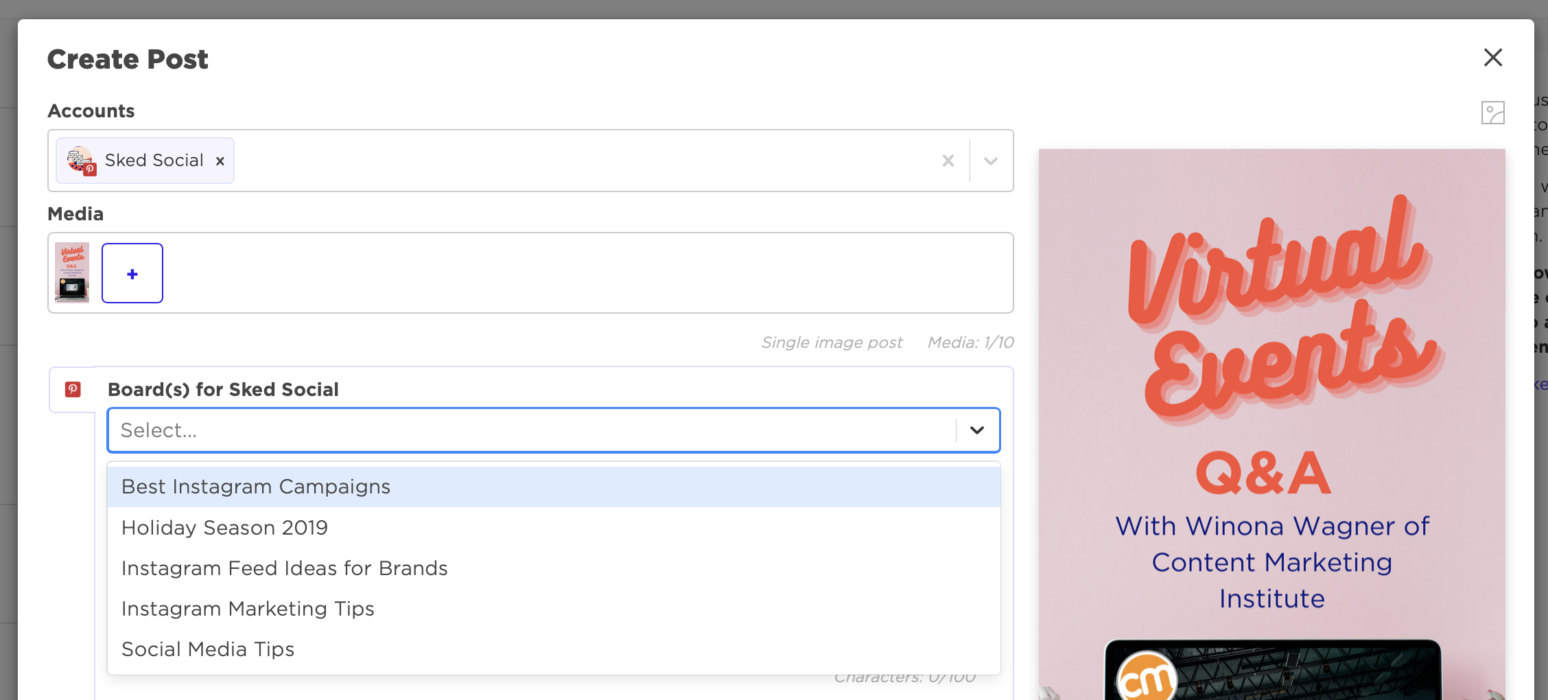The height and width of the screenshot is (700, 1548).
Task: Select the uploaded Virtual Events media thumbnail
Action: (72, 272)
